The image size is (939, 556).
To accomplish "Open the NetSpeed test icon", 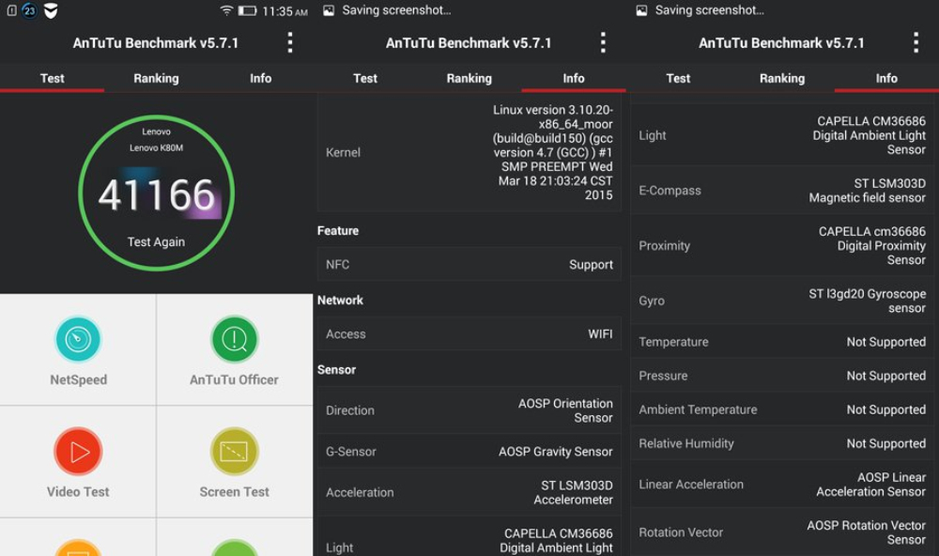I will point(78,340).
